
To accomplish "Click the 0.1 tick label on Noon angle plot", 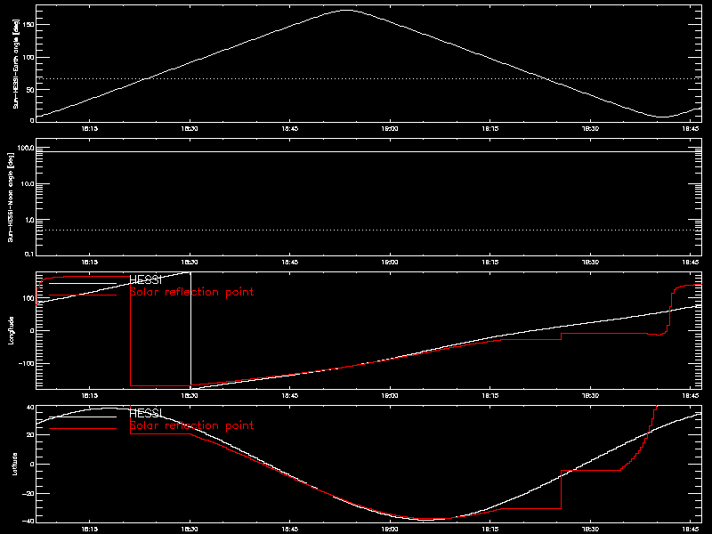I will click(x=29, y=254).
